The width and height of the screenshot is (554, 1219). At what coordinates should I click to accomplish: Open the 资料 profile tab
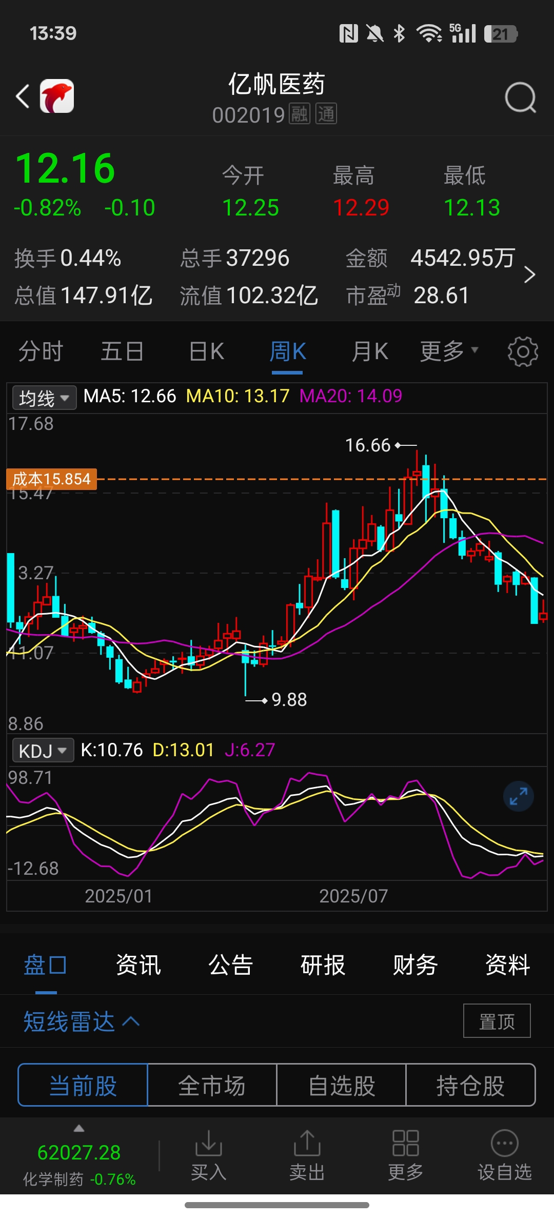pyautogui.click(x=508, y=965)
